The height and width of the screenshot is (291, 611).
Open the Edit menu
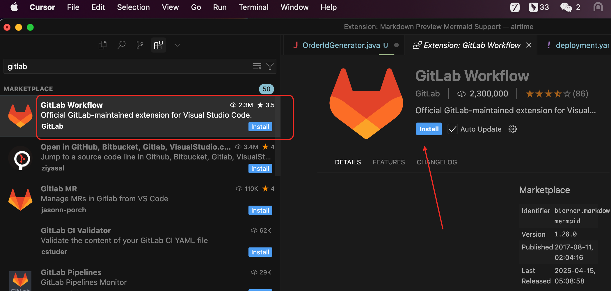[98, 7]
